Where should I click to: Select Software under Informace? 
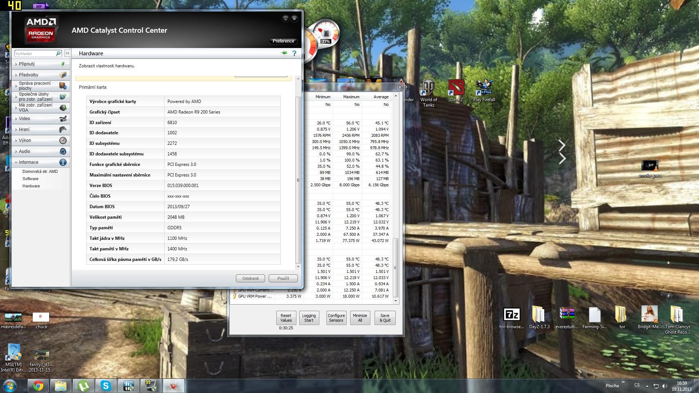(x=30, y=179)
